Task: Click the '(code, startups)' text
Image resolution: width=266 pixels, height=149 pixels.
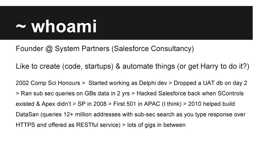Action: click(88, 66)
